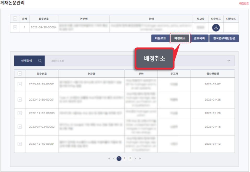Go to previous page arrow in pagination
Screen dimensions: 250x172
pyautogui.click(x=114, y=158)
